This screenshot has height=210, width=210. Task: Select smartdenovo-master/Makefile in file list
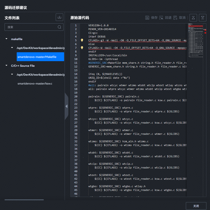40,57
